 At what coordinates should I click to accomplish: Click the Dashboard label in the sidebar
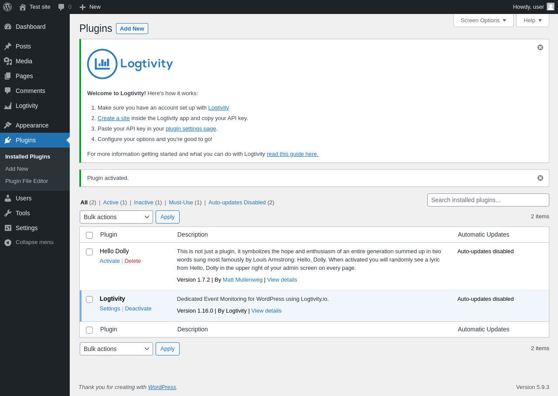pos(31,27)
